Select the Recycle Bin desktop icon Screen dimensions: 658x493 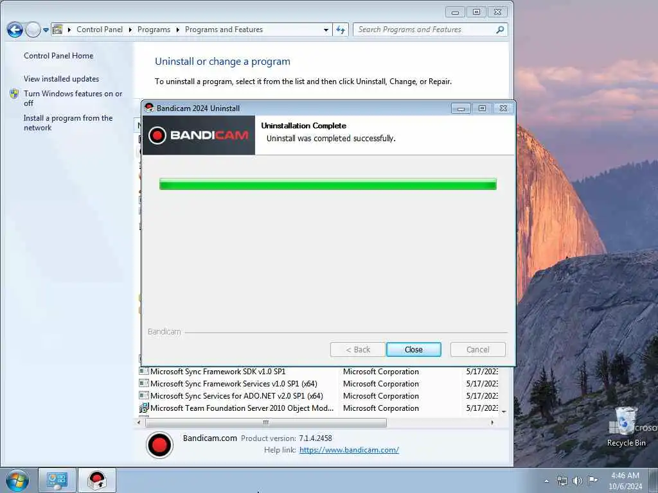pos(626,427)
